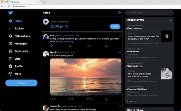The width and height of the screenshot is (181, 111).
Task: Open the #GreatestOfAllTime trend
Action: (137, 89)
